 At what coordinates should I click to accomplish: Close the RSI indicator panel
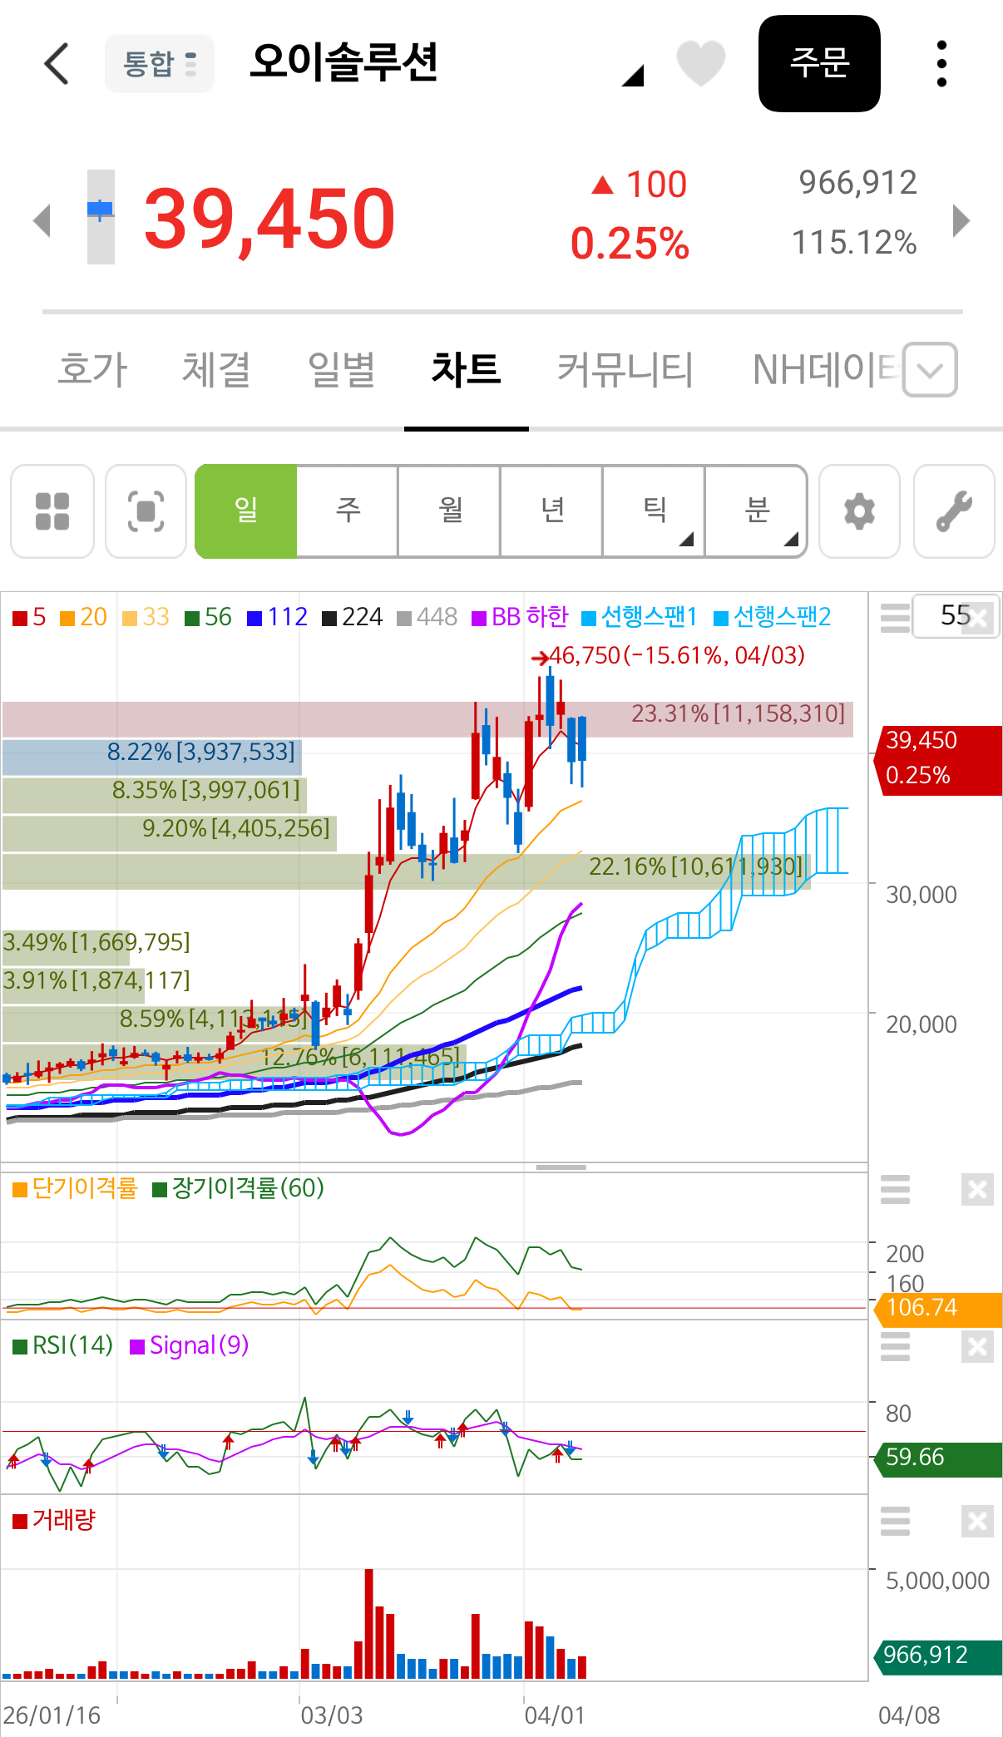(x=977, y=1346)
